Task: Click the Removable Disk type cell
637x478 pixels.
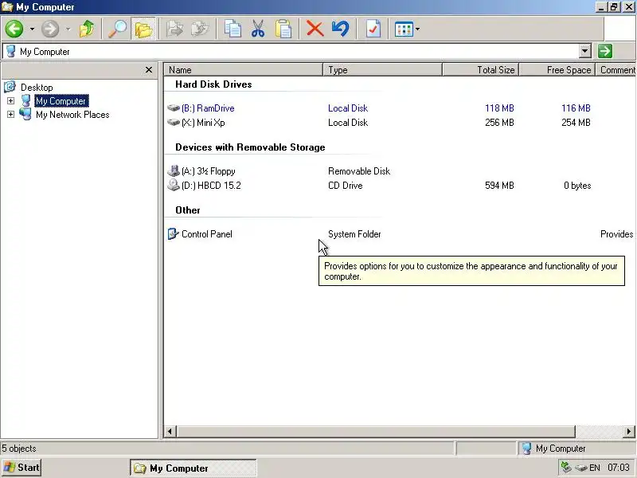Action: coord(359,171)
